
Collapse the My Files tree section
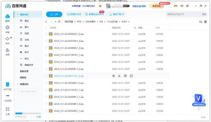17,15
